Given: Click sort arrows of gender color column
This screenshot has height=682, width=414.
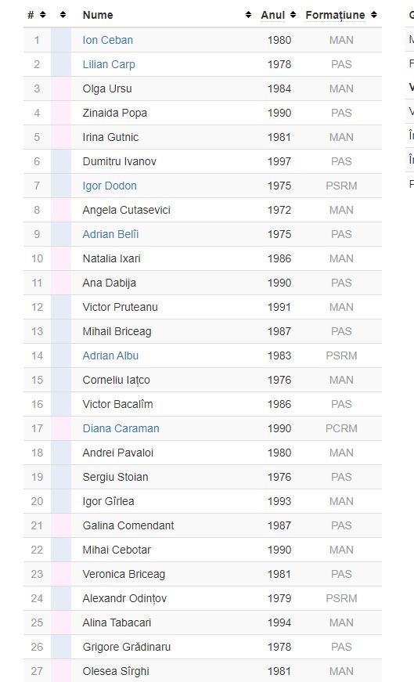Looking at the screenshot, I should click(63, 15).
